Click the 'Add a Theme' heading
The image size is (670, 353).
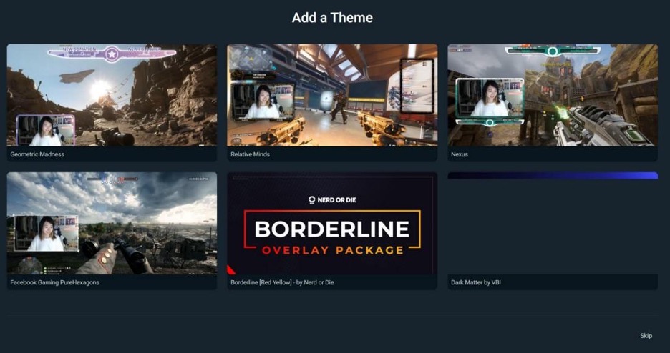coord(332,17)
